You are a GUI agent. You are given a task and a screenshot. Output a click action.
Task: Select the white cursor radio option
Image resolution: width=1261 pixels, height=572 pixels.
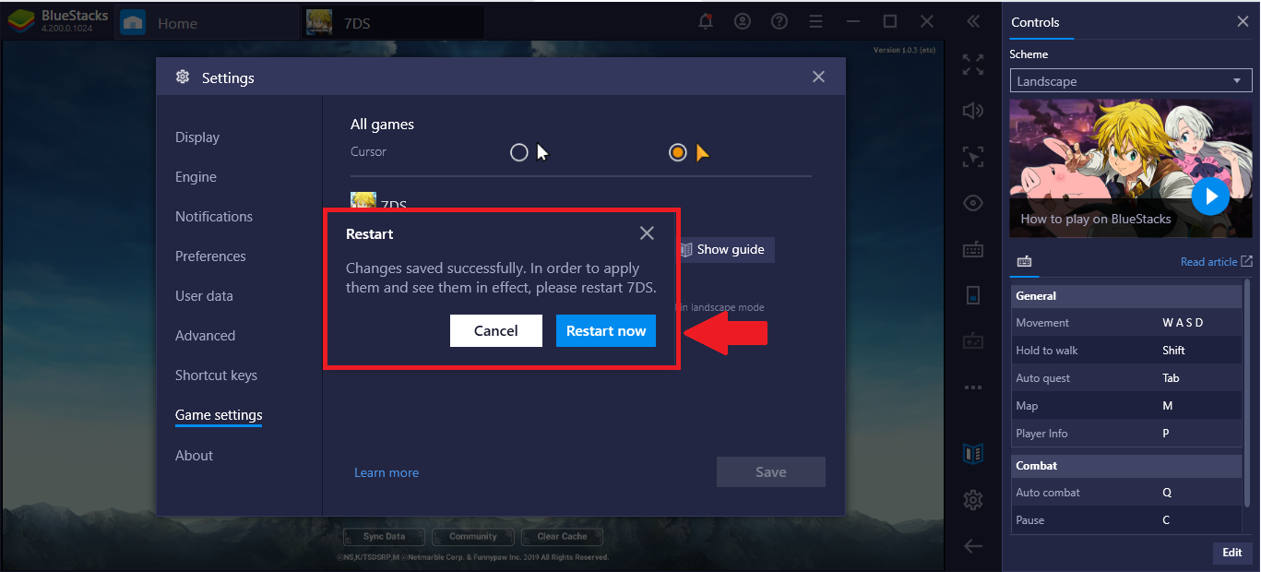[519, 152]
